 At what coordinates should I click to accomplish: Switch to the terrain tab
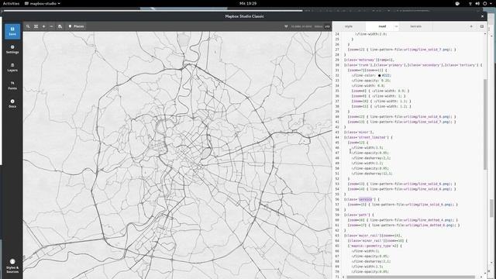pos(415,26)
